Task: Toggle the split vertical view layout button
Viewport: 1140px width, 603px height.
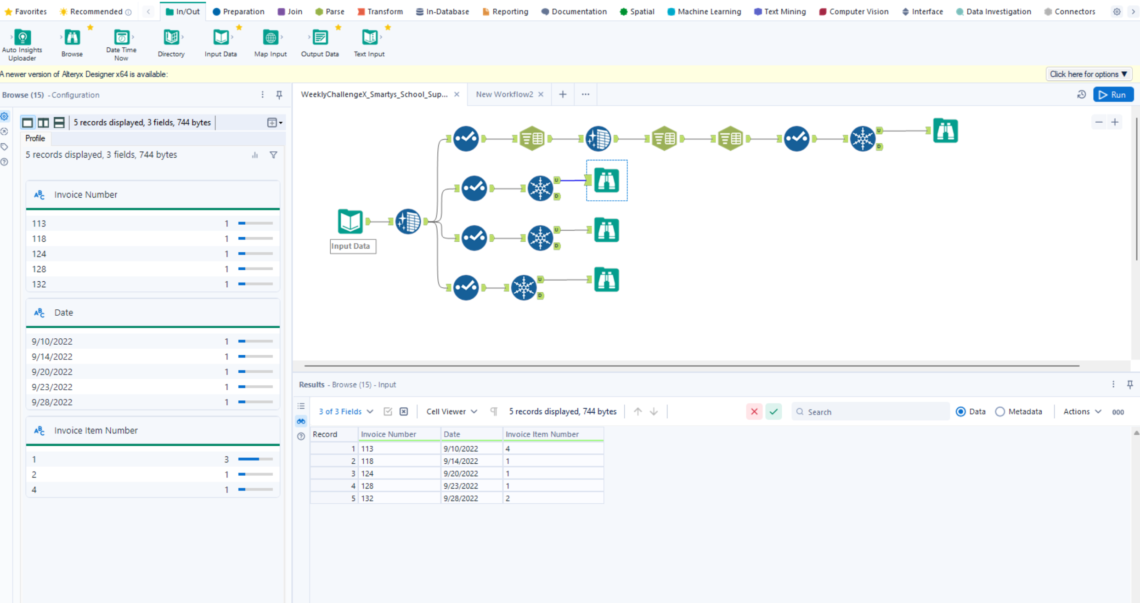Action: (x=43, y=123)
